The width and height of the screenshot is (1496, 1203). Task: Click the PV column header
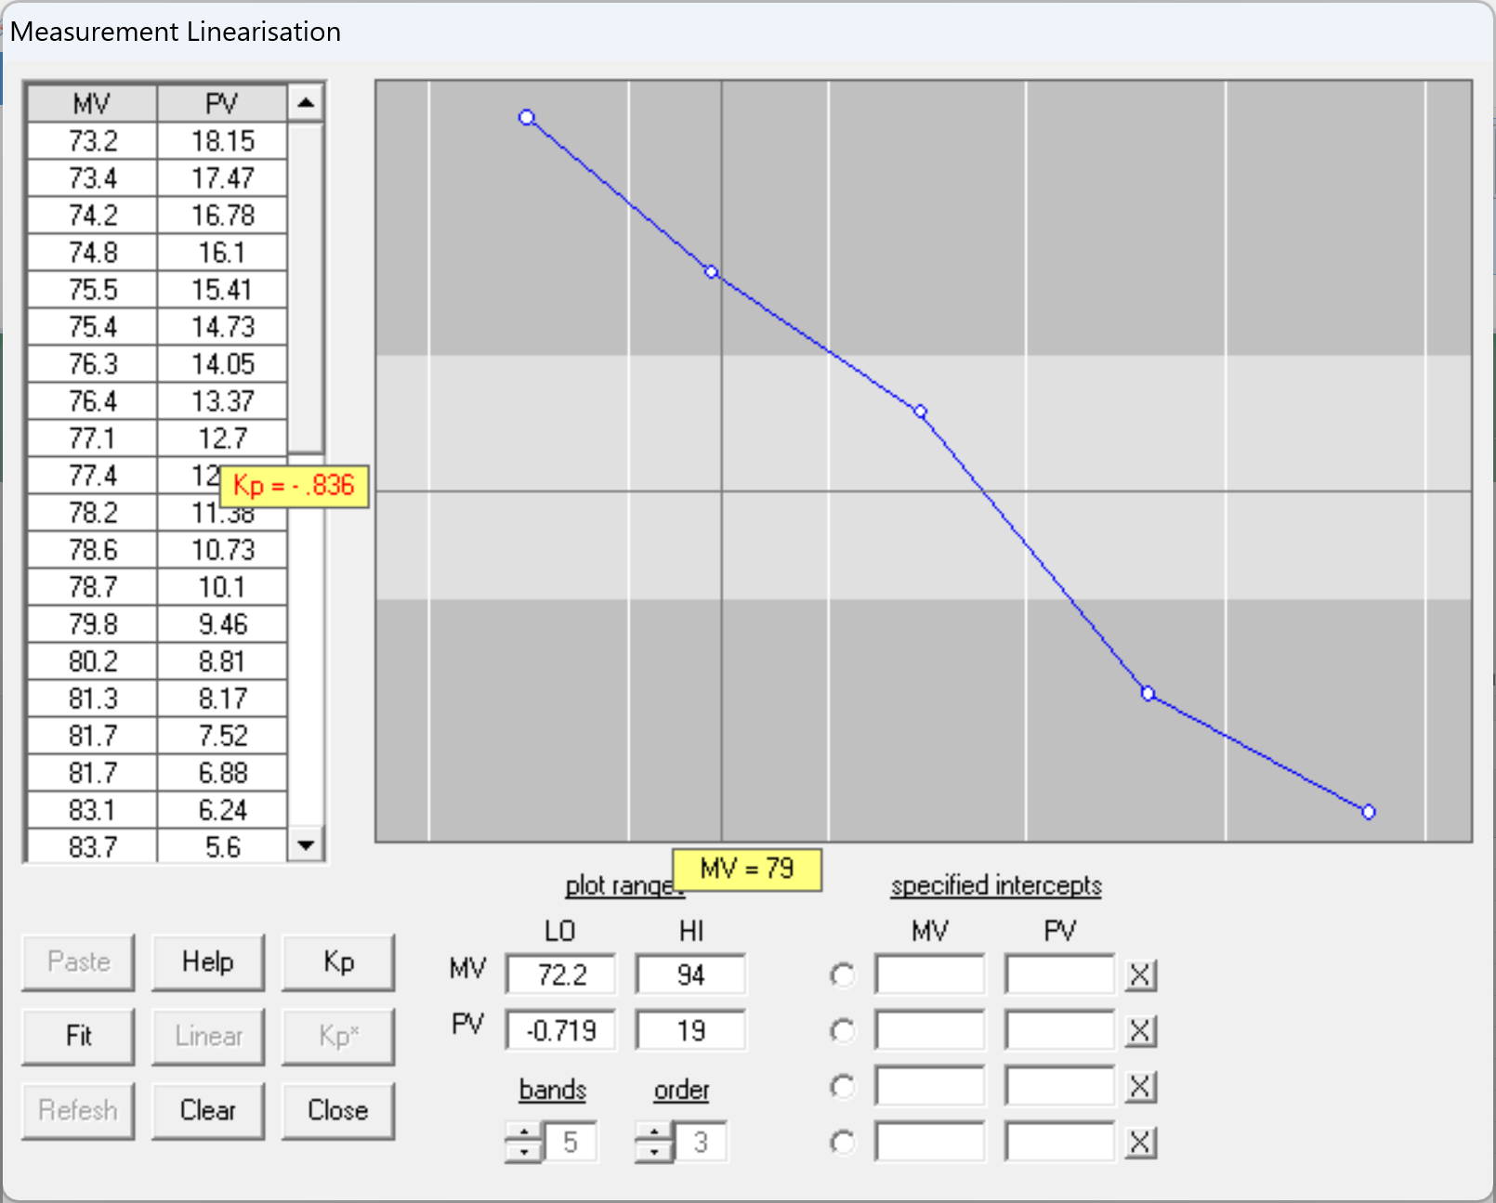[222, 104]
